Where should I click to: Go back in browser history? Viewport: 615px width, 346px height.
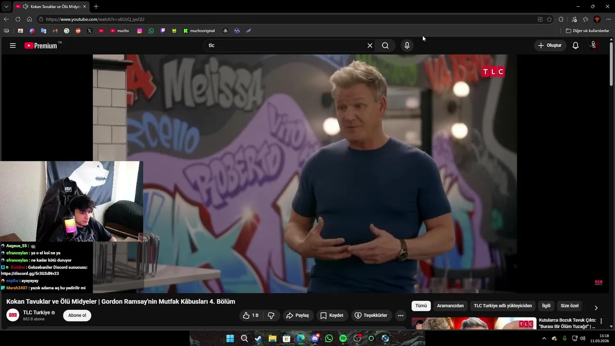coord(6,19)
